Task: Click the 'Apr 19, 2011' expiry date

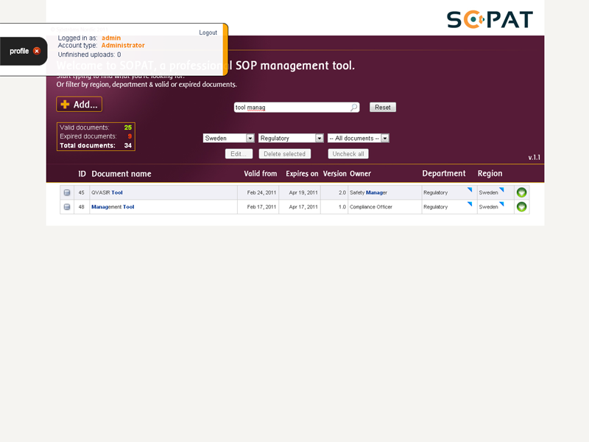Action: coord(303,192)
